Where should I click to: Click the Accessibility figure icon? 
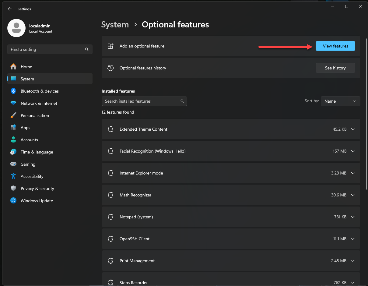[13, 176]
